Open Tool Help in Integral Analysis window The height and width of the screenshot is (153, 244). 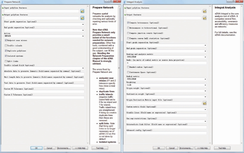222,148
